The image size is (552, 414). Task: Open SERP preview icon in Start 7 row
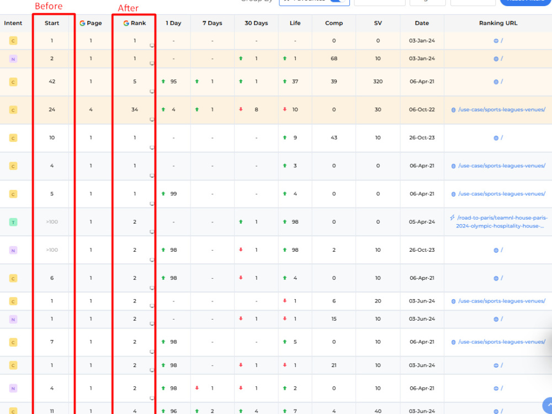click(x=152, y=352)
